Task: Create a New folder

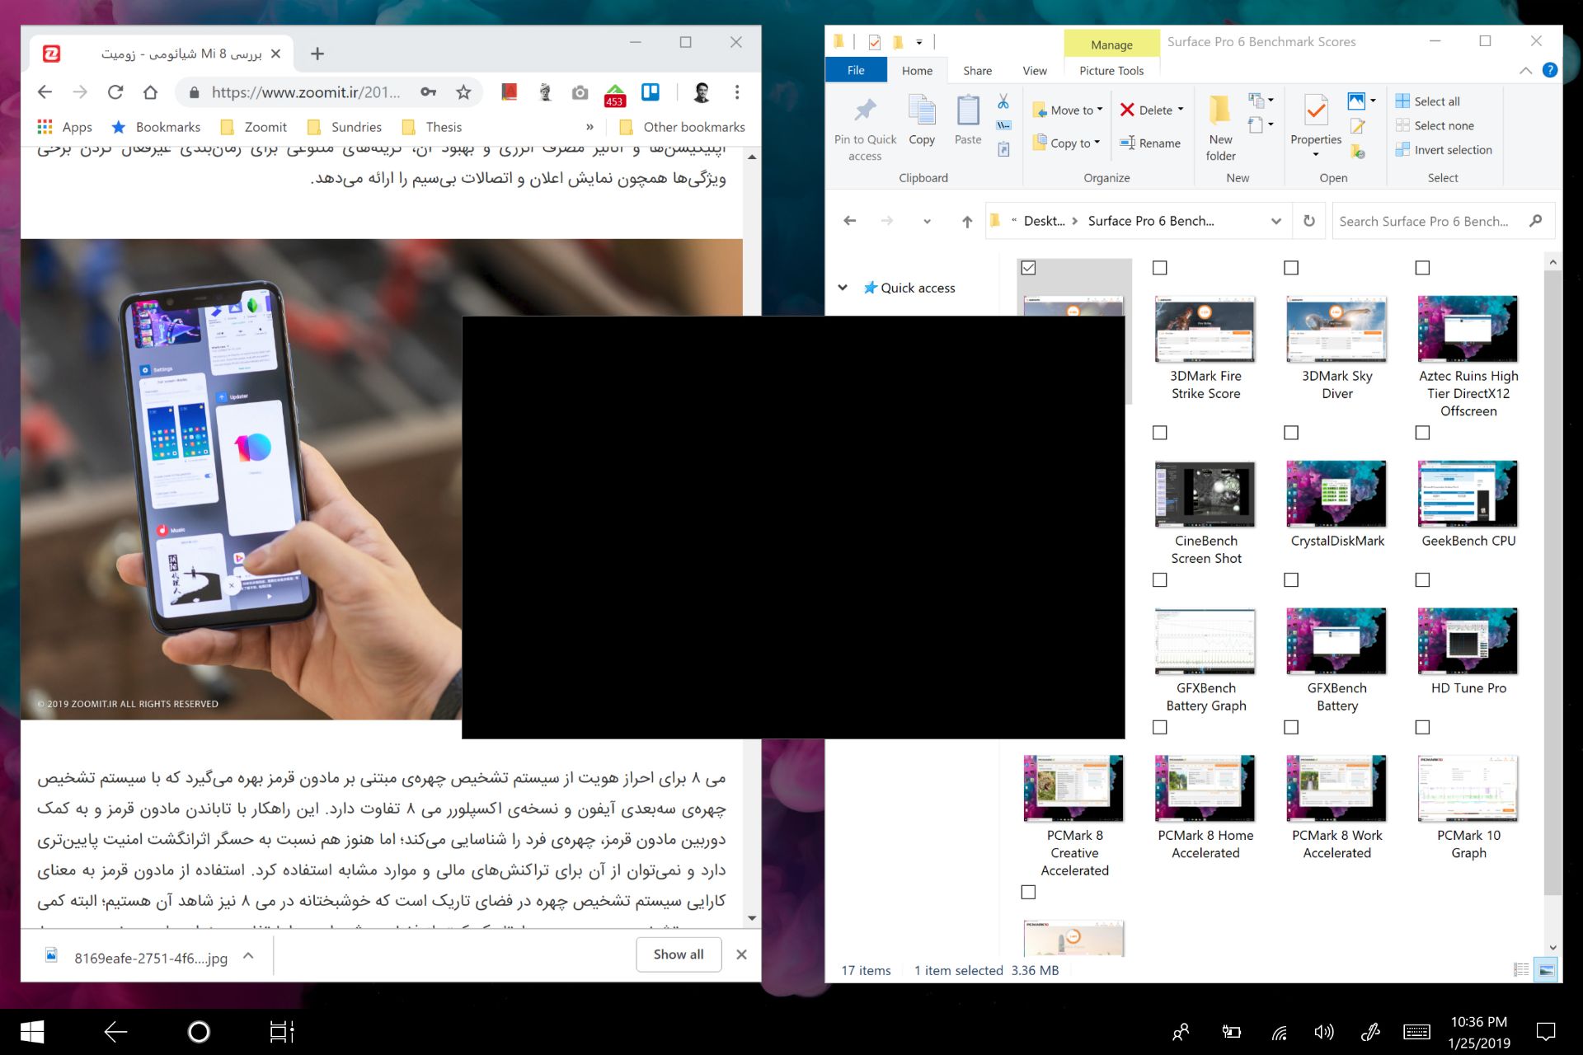Action: 1220,129
